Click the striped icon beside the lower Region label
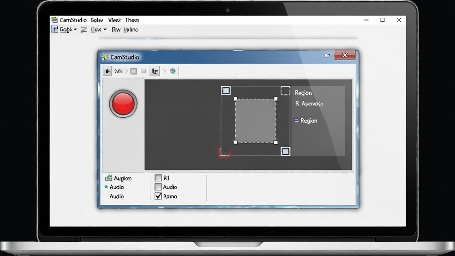Screen dimensions: 455x256 [297, 120]
